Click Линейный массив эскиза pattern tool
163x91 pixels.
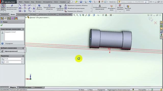tap(75, 8)
